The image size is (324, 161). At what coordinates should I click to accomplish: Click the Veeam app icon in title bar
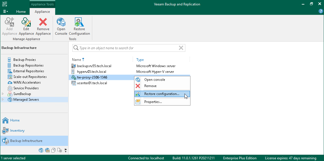click(x=4, y=4)
